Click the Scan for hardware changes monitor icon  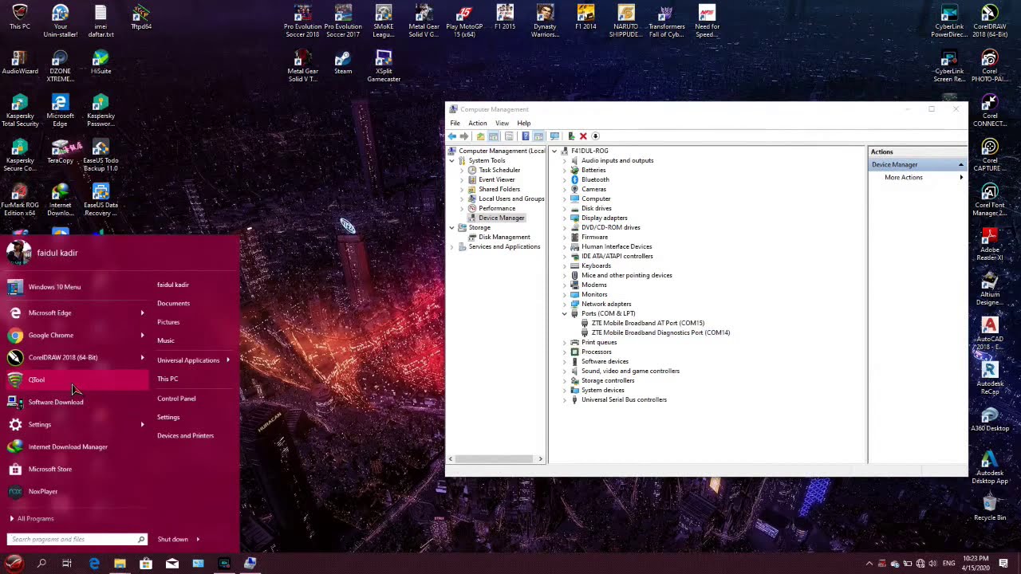[x=554, y=136]
